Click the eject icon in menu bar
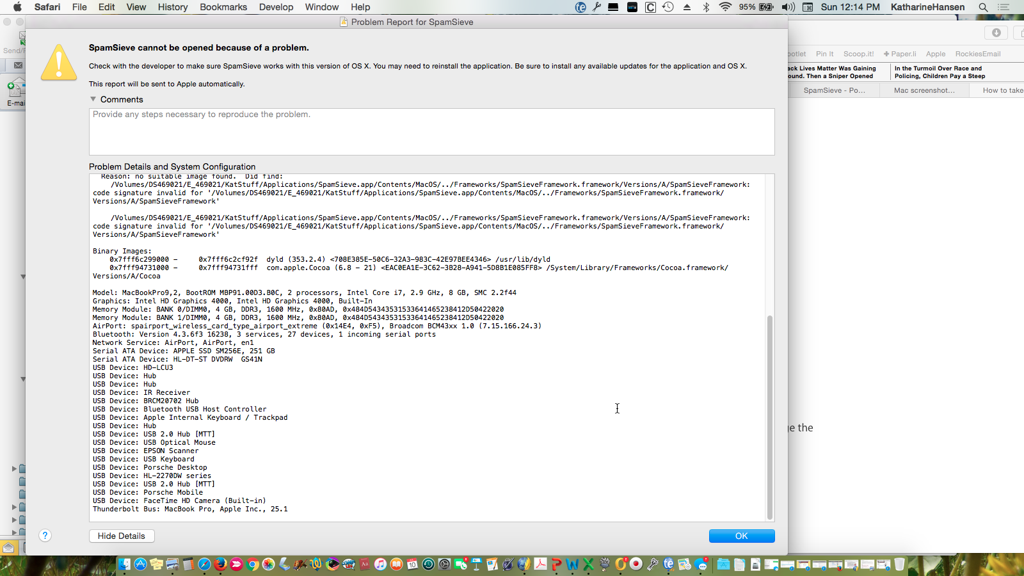Viewport: 1024px width, 576px height. point(687,7)
